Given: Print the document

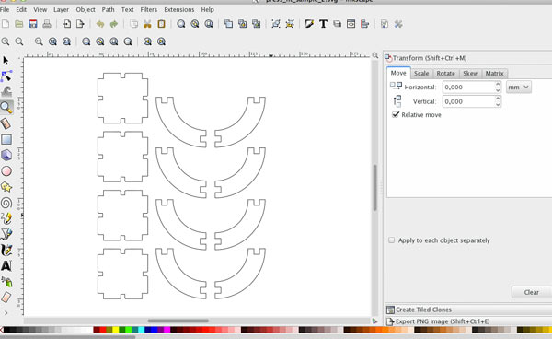Looking at the screenshot, I should coord(47,24).
